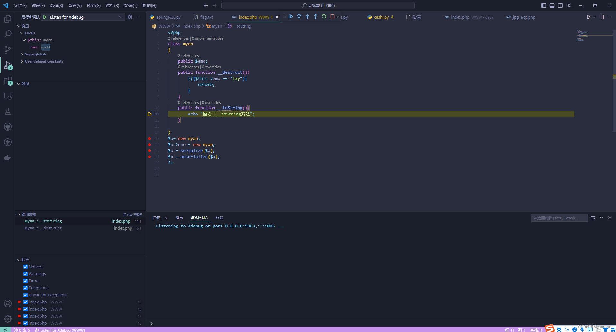Disable index.php breakpoint at line 16
The image size is (616, 332).
25,309
